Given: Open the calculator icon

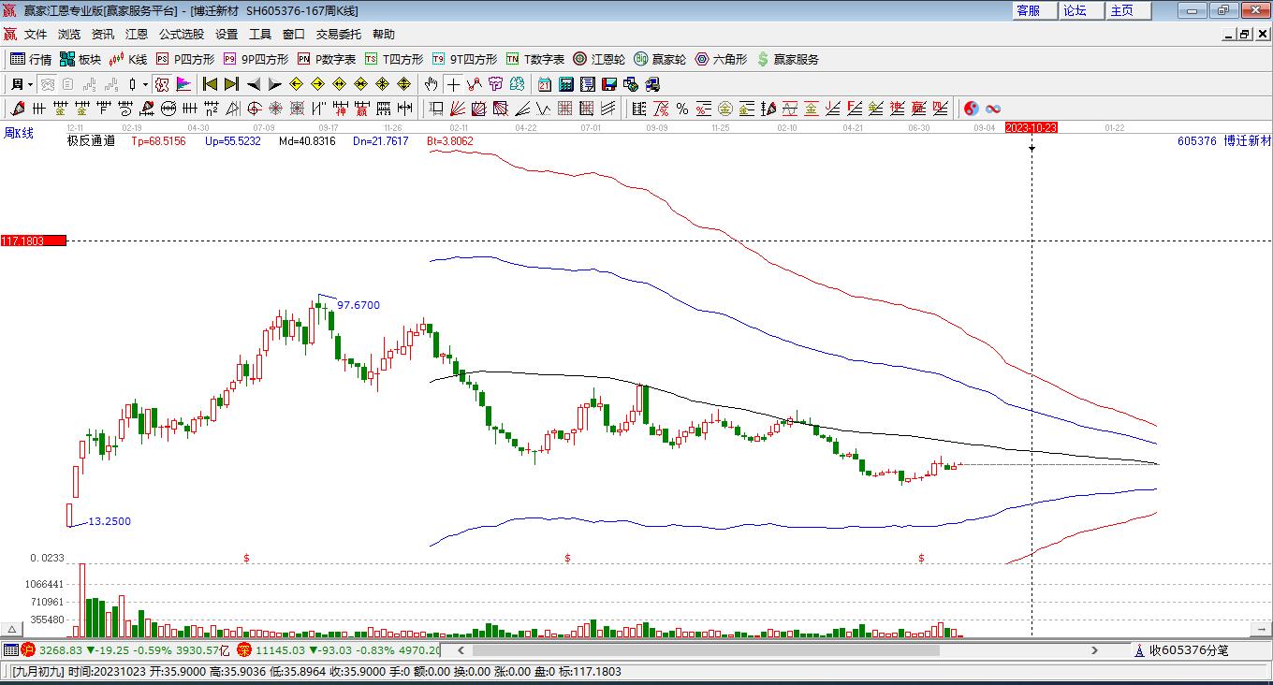Looking at the screenshot, I should [565, 84].
